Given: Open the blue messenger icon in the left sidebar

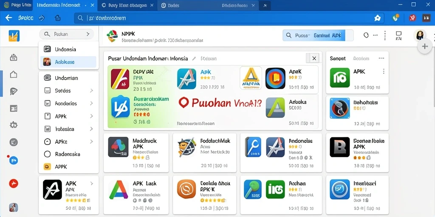Looking at the screenshot, I should (14, 160).
